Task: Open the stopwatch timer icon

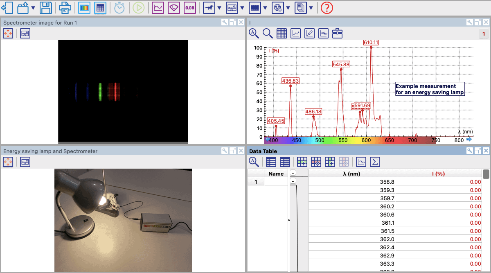Action: [119, 7]
